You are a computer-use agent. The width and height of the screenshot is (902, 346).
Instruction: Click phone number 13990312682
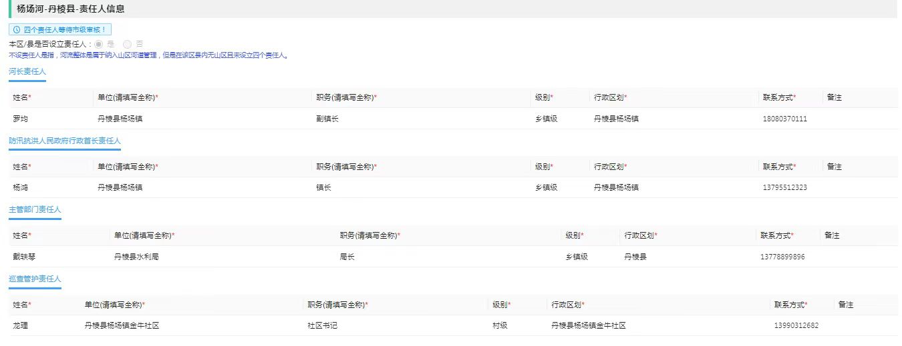796,326
